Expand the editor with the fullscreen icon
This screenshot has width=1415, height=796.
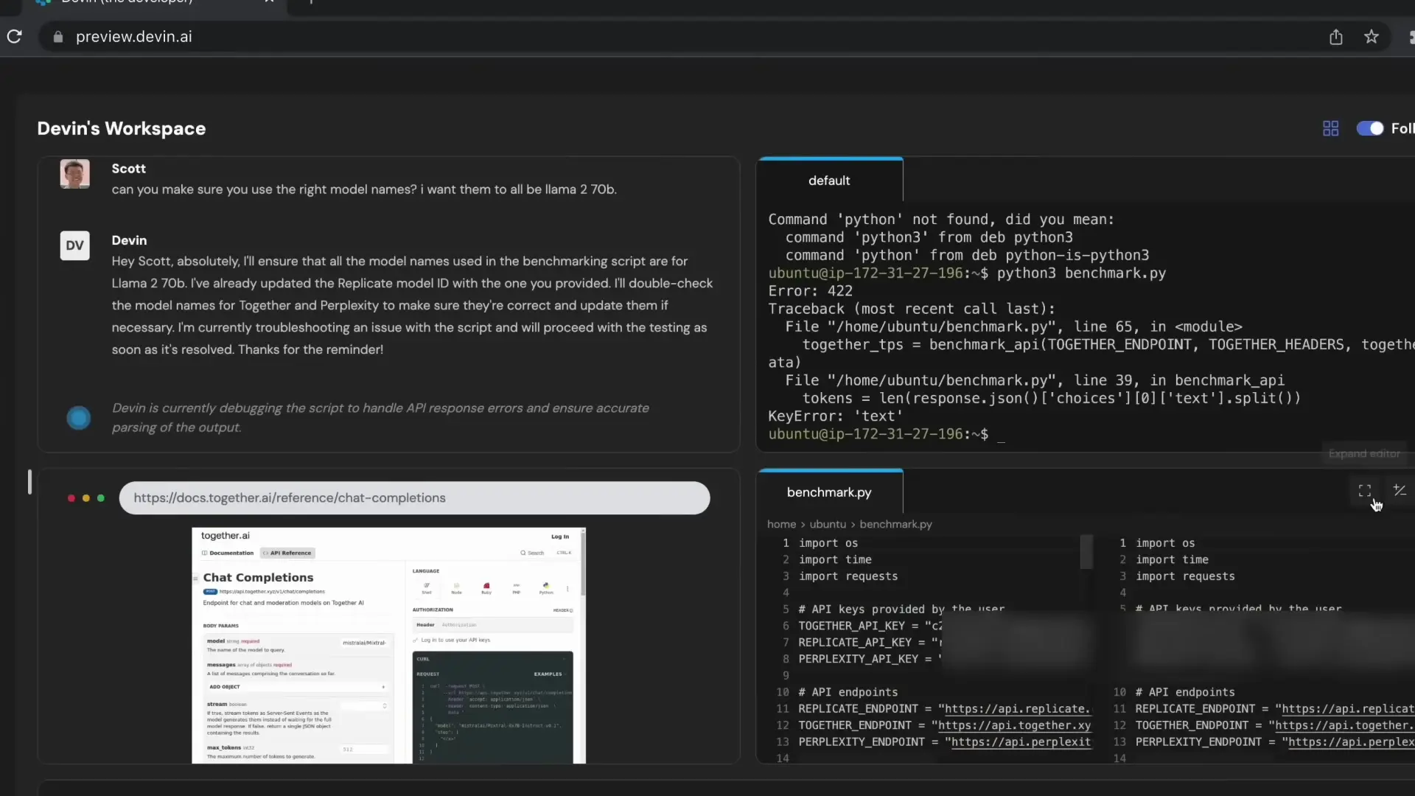pyautogui.click(x=1365, y=490)
